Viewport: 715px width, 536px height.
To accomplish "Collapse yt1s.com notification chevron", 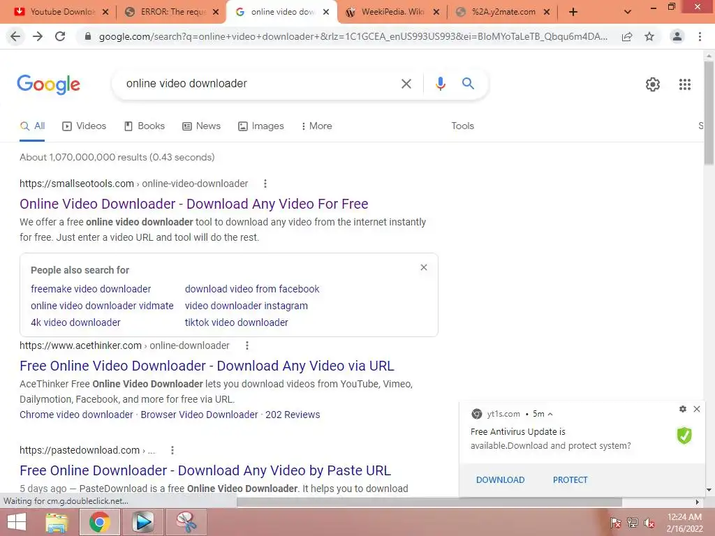I will tap(550, 415).
